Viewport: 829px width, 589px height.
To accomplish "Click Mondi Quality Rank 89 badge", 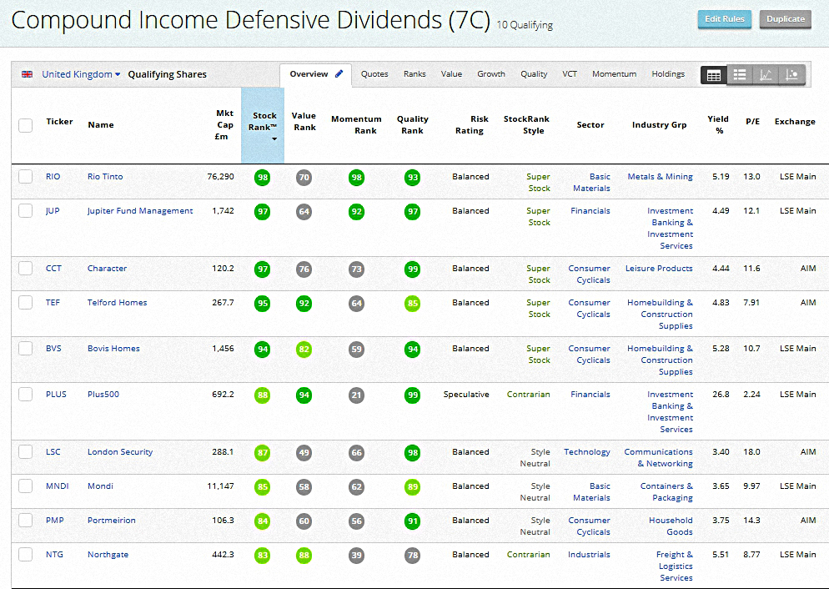I will point(412,487).
